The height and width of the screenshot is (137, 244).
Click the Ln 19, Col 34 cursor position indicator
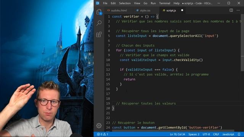coord(177,134)
